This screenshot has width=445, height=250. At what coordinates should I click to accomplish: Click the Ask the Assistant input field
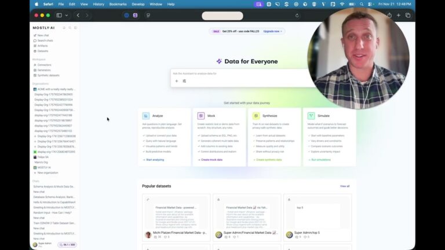point(232,73)
